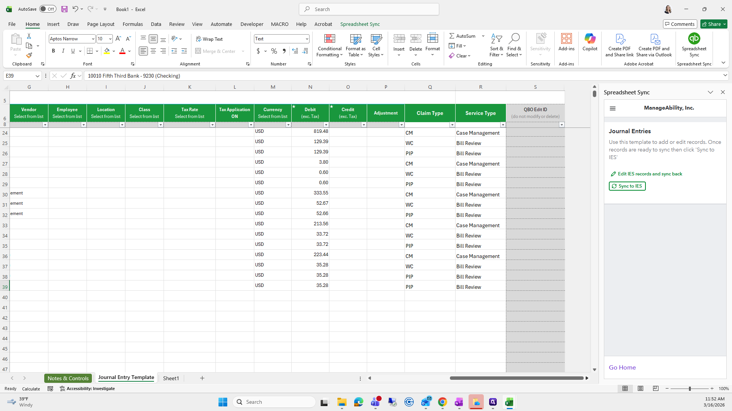
Task: Toggle Wrap Text on
Action: coord(209,39)
